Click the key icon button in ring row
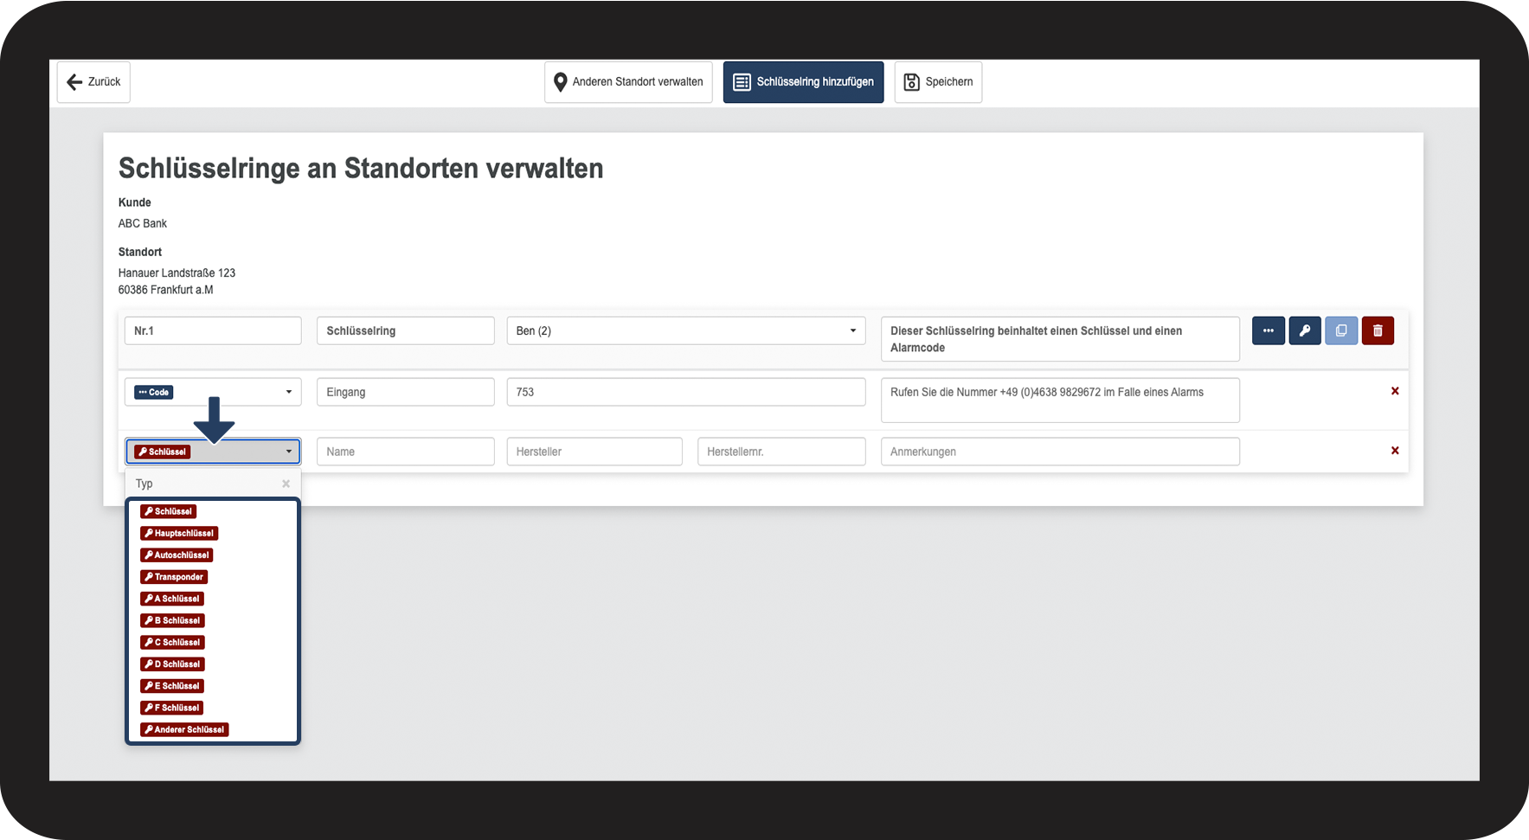Image resolution: width=1529 pixels, height=840 pixels. [x=1304, y=330]
